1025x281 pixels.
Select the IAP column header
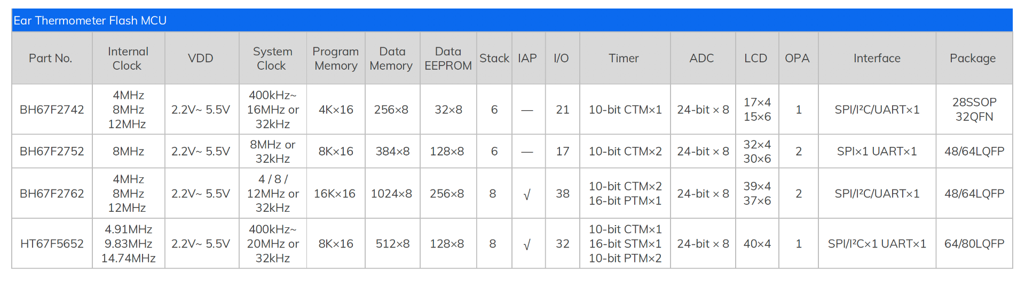click(x=527, y=58)
